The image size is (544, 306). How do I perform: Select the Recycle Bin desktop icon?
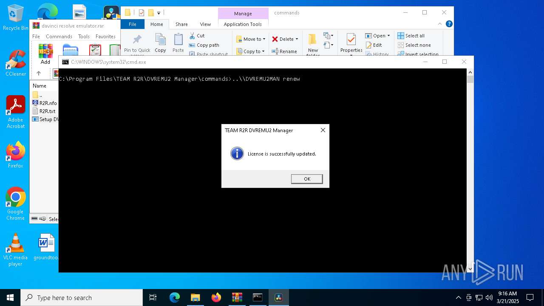coord(16,17)
